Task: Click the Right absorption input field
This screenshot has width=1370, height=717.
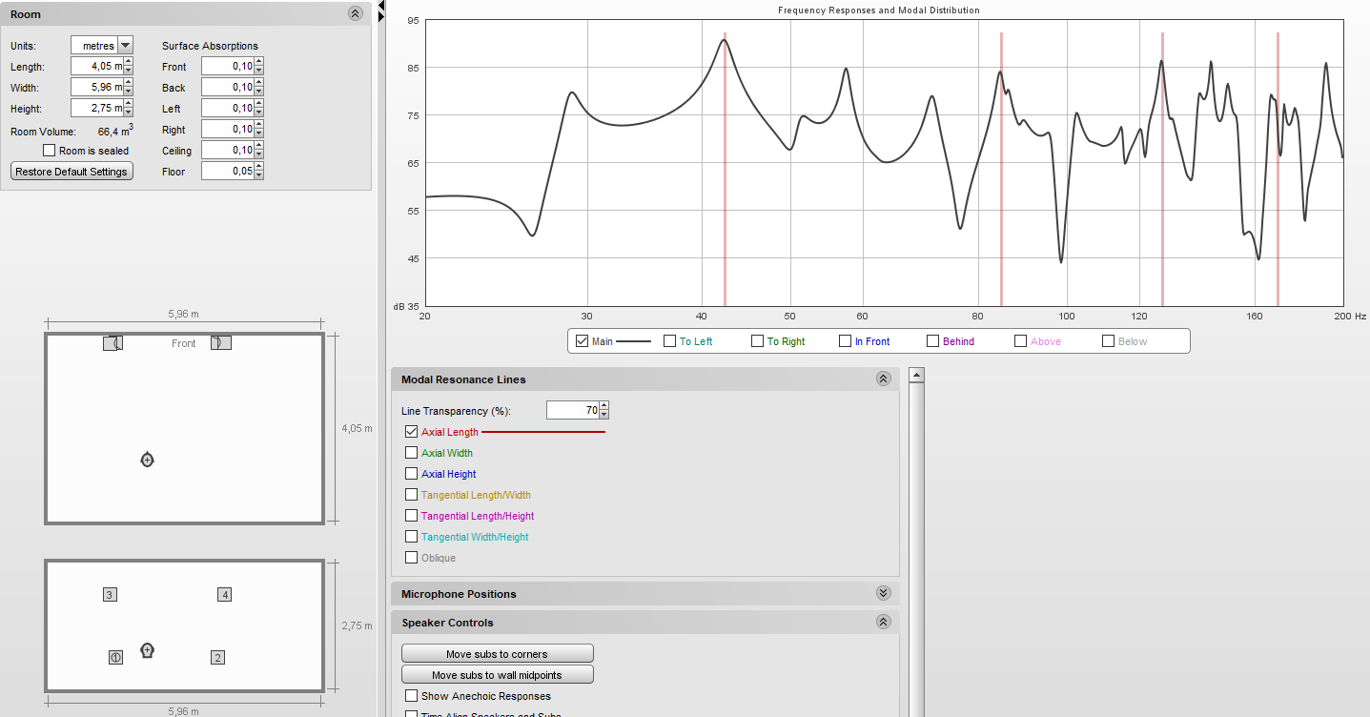Action: 228,130
